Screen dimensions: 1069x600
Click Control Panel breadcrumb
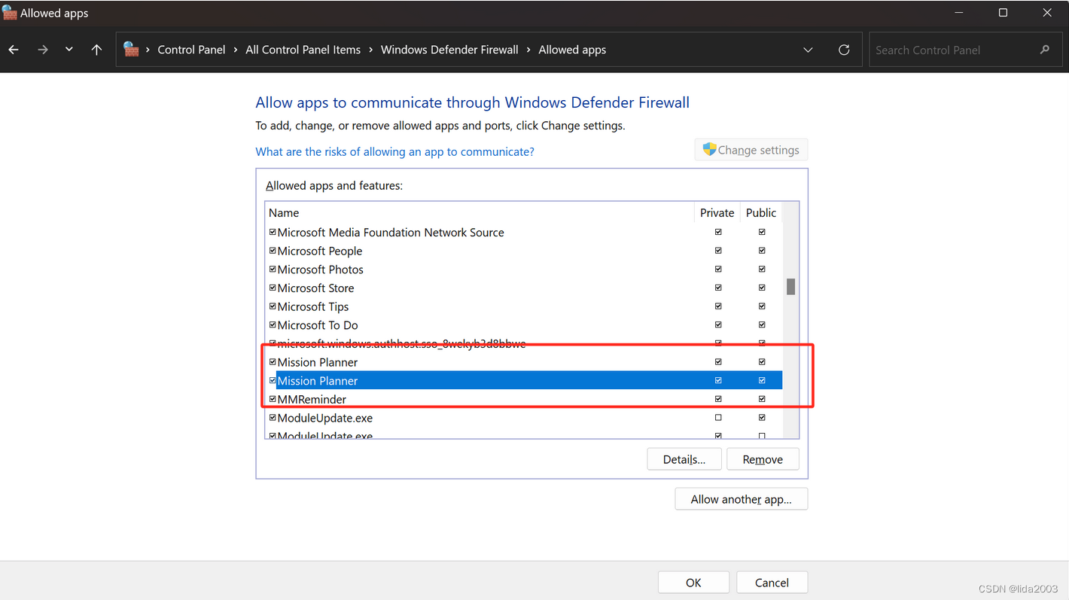tap(191, 50)
